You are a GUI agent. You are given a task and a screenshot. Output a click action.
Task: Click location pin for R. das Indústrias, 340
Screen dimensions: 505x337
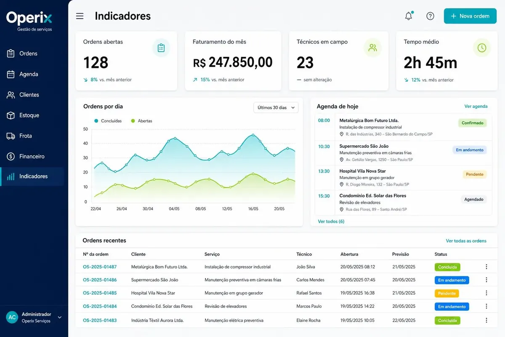pos(342,134)
